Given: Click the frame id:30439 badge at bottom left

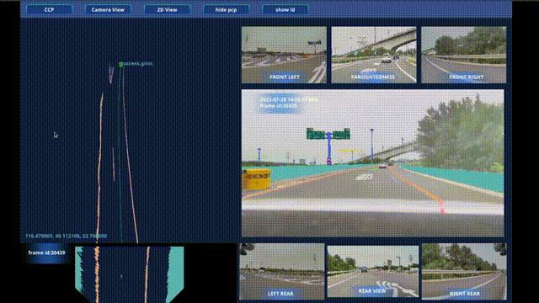Looking at the screenshot, I should [47, 252].
